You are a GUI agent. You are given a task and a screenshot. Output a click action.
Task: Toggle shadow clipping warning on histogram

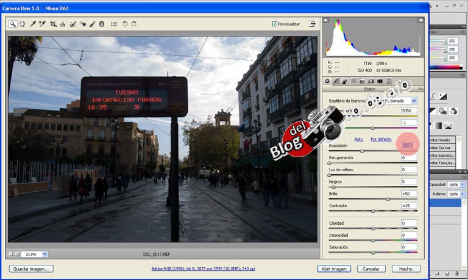[x=325, y=20]
